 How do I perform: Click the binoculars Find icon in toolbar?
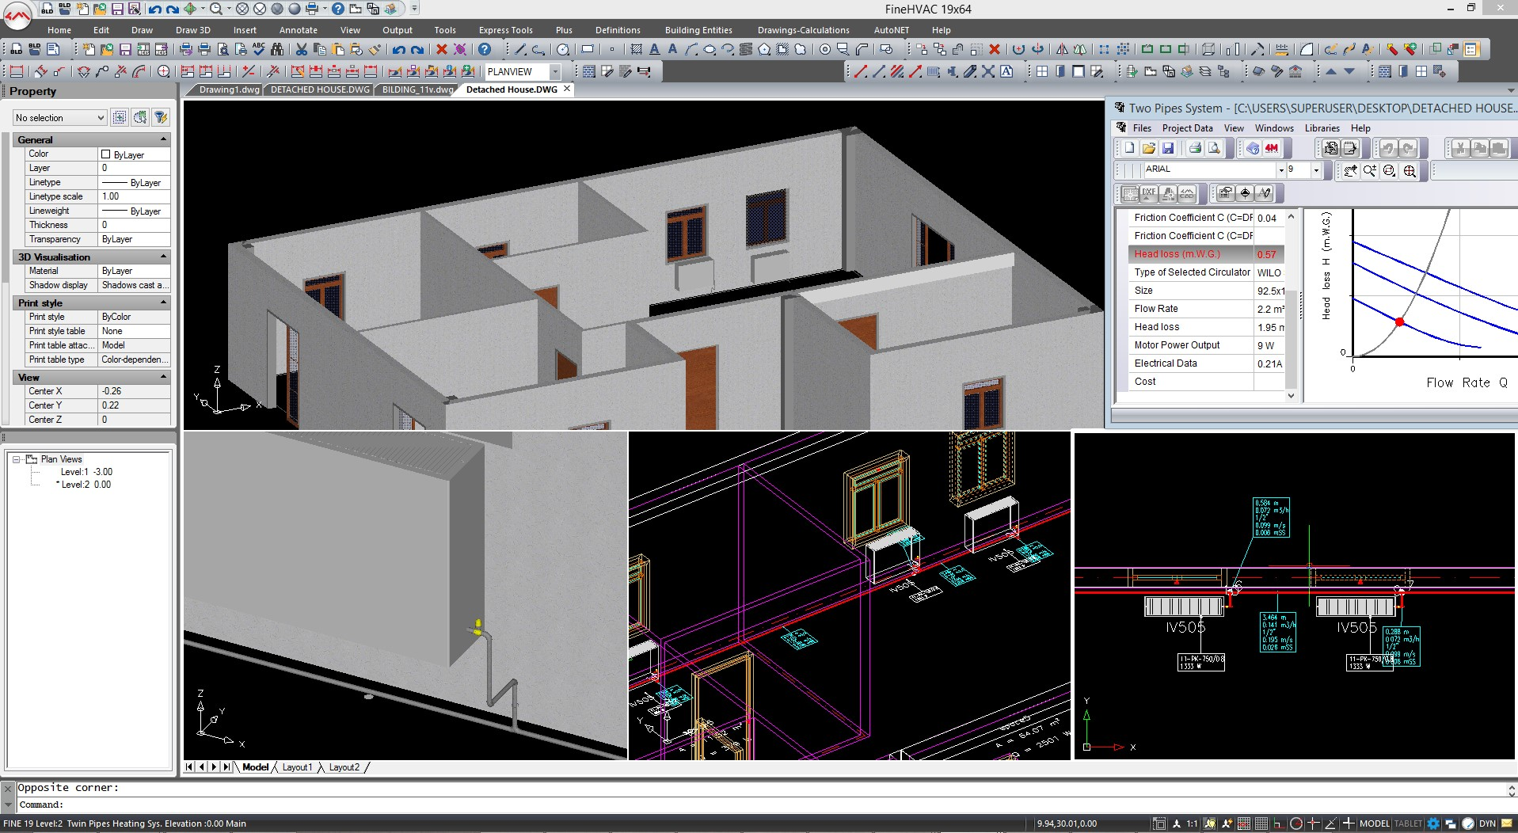(276, 49)
